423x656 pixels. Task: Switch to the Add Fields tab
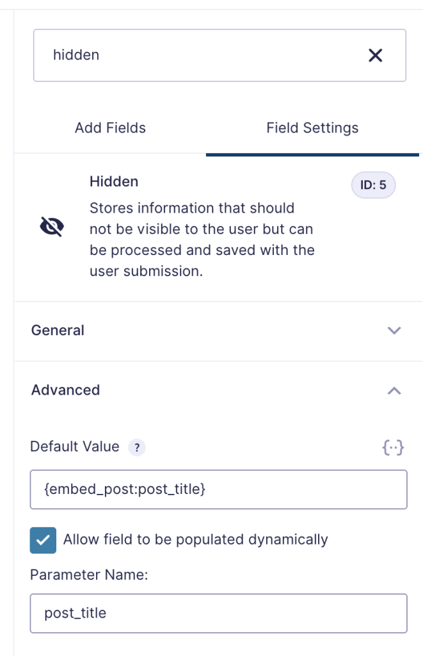click(110, 127)
